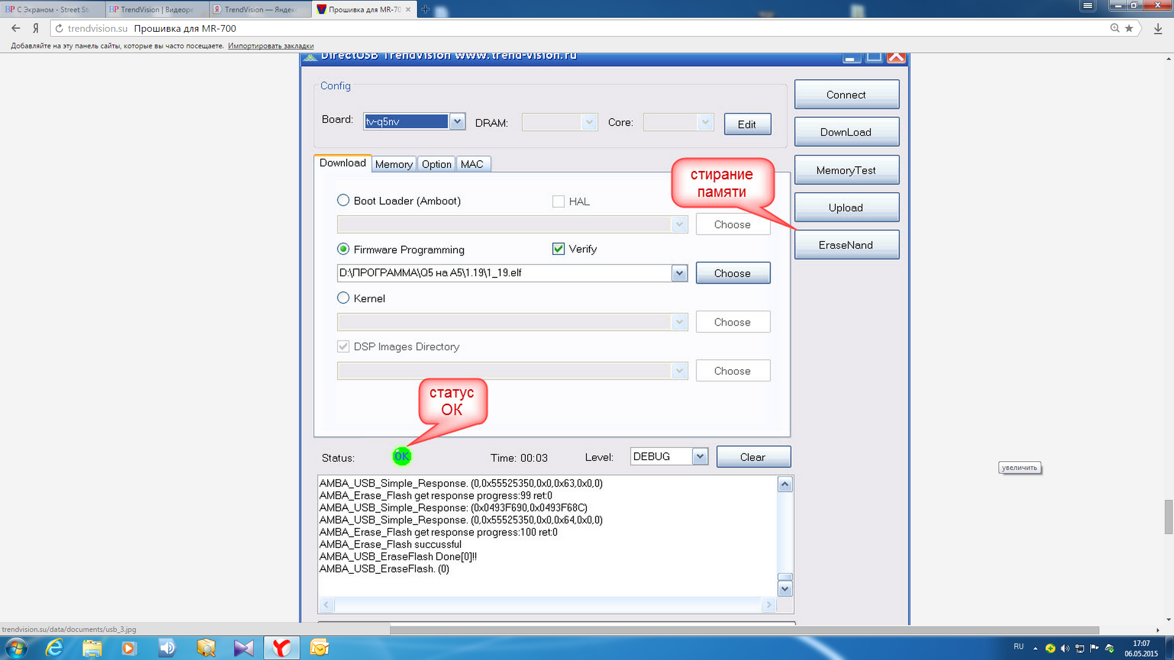Open the MAC tab
The width and height of the screenshot is (1174, 660).
471,164
